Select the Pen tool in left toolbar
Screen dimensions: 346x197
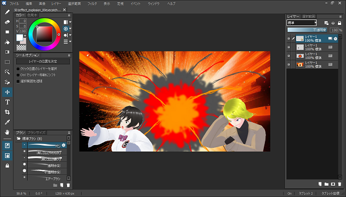(7, 12)
